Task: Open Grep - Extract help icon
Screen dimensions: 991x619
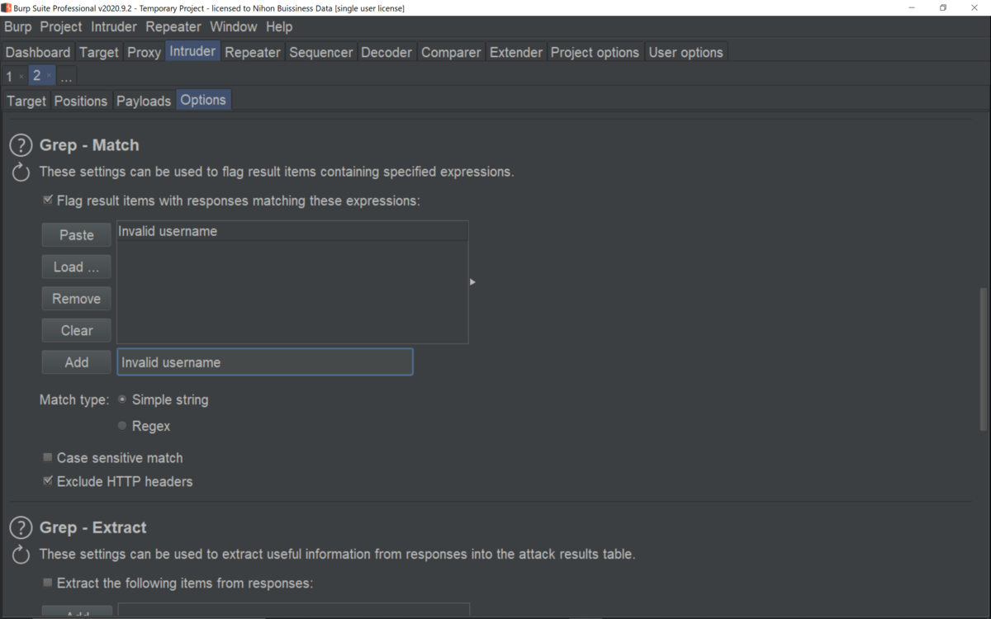Action: tap(21, 528)
